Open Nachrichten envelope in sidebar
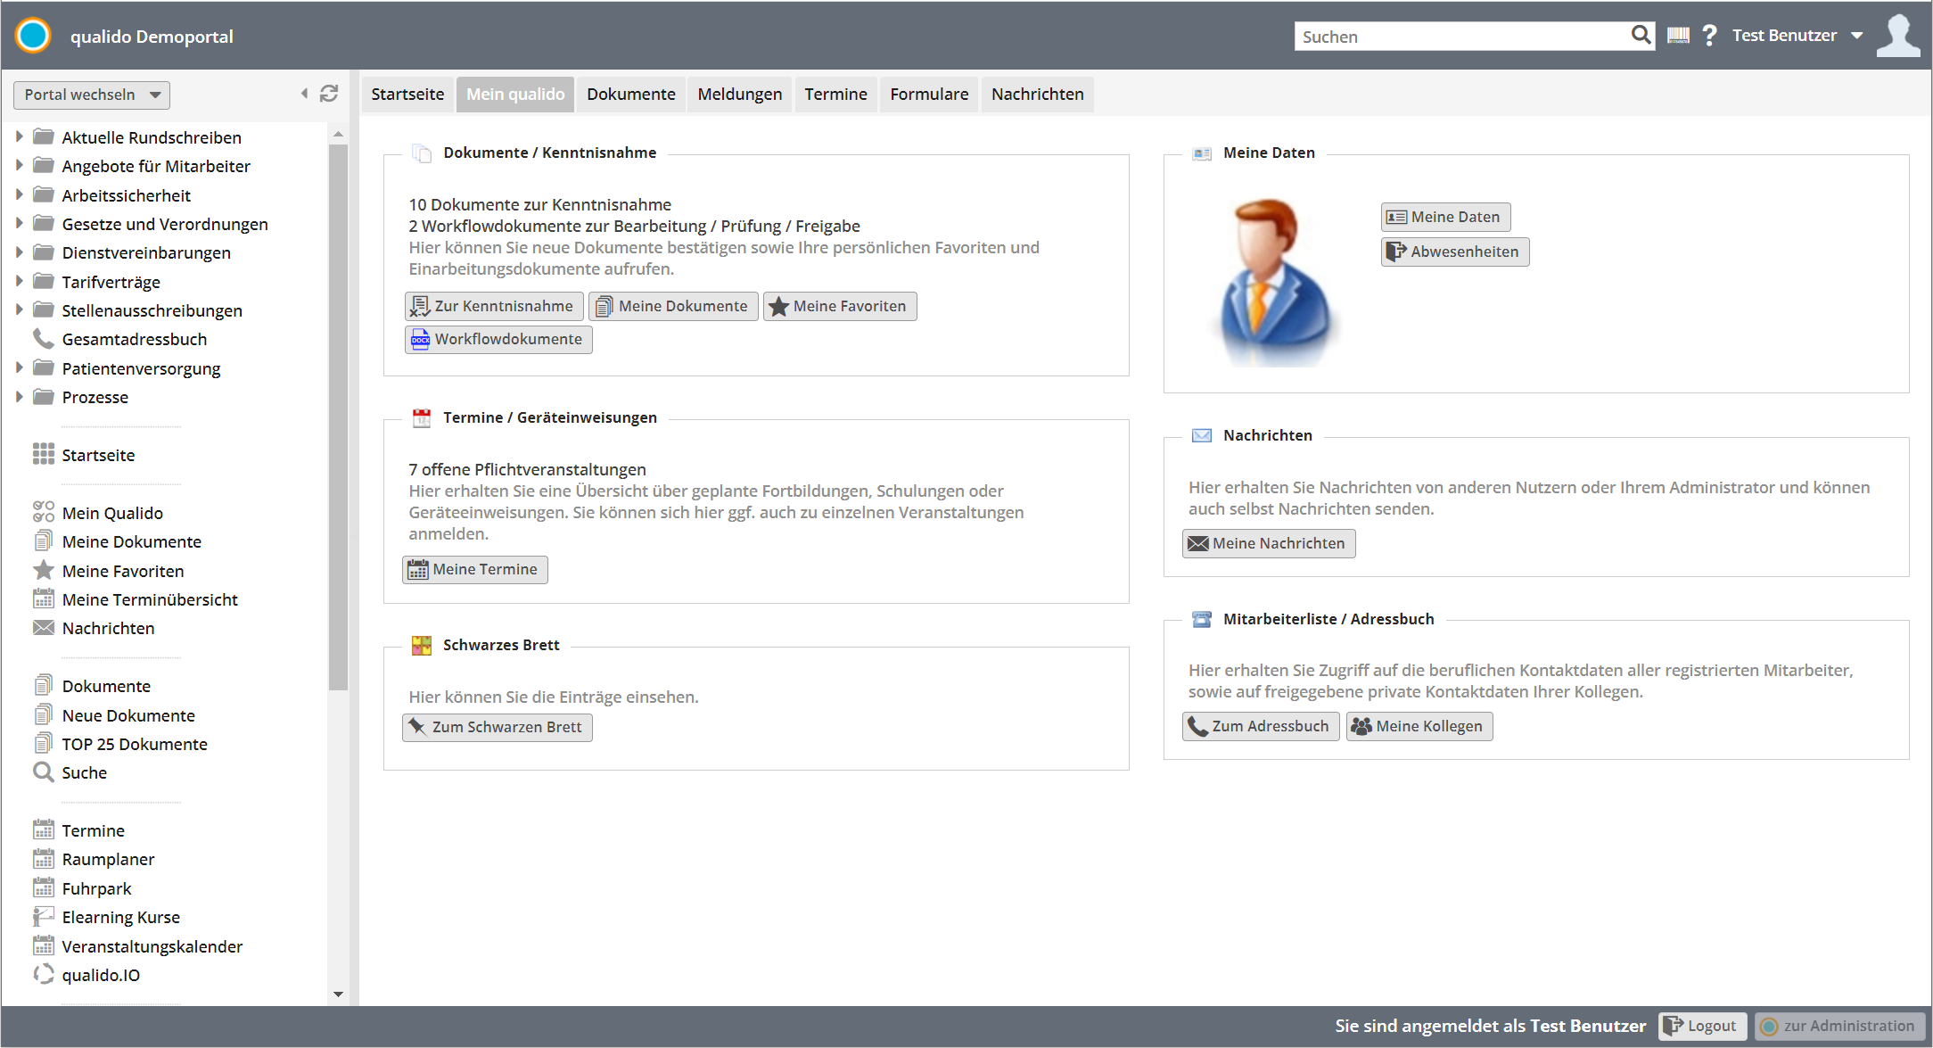The width and height of the screenshot is (1933, 1048). (x=108, y=628)
